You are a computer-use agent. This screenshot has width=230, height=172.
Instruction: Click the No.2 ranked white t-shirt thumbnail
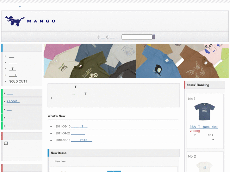pos(204,166)
